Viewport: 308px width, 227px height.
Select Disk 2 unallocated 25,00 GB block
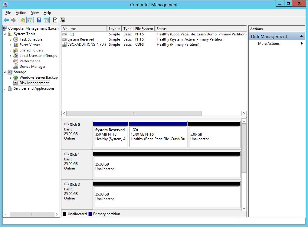point(167,195)
